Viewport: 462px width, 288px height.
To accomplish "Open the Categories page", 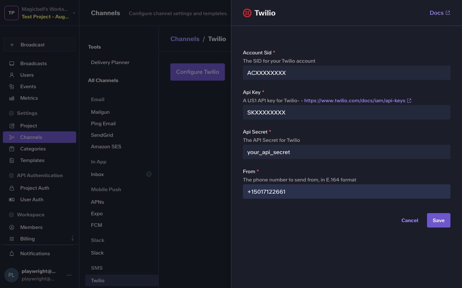I will (x=39, y=149).
